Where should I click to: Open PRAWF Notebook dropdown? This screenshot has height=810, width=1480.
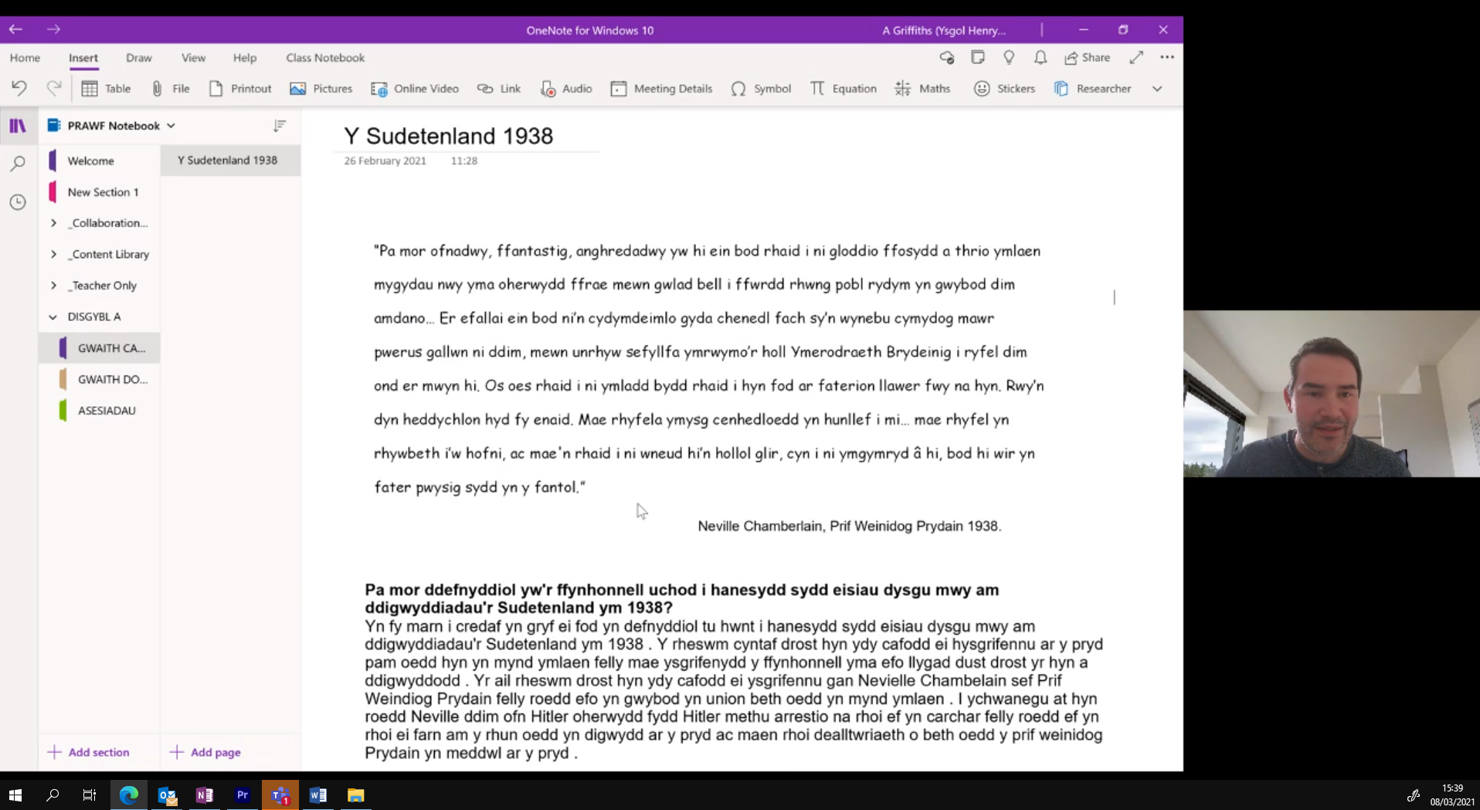click(111, 125)
